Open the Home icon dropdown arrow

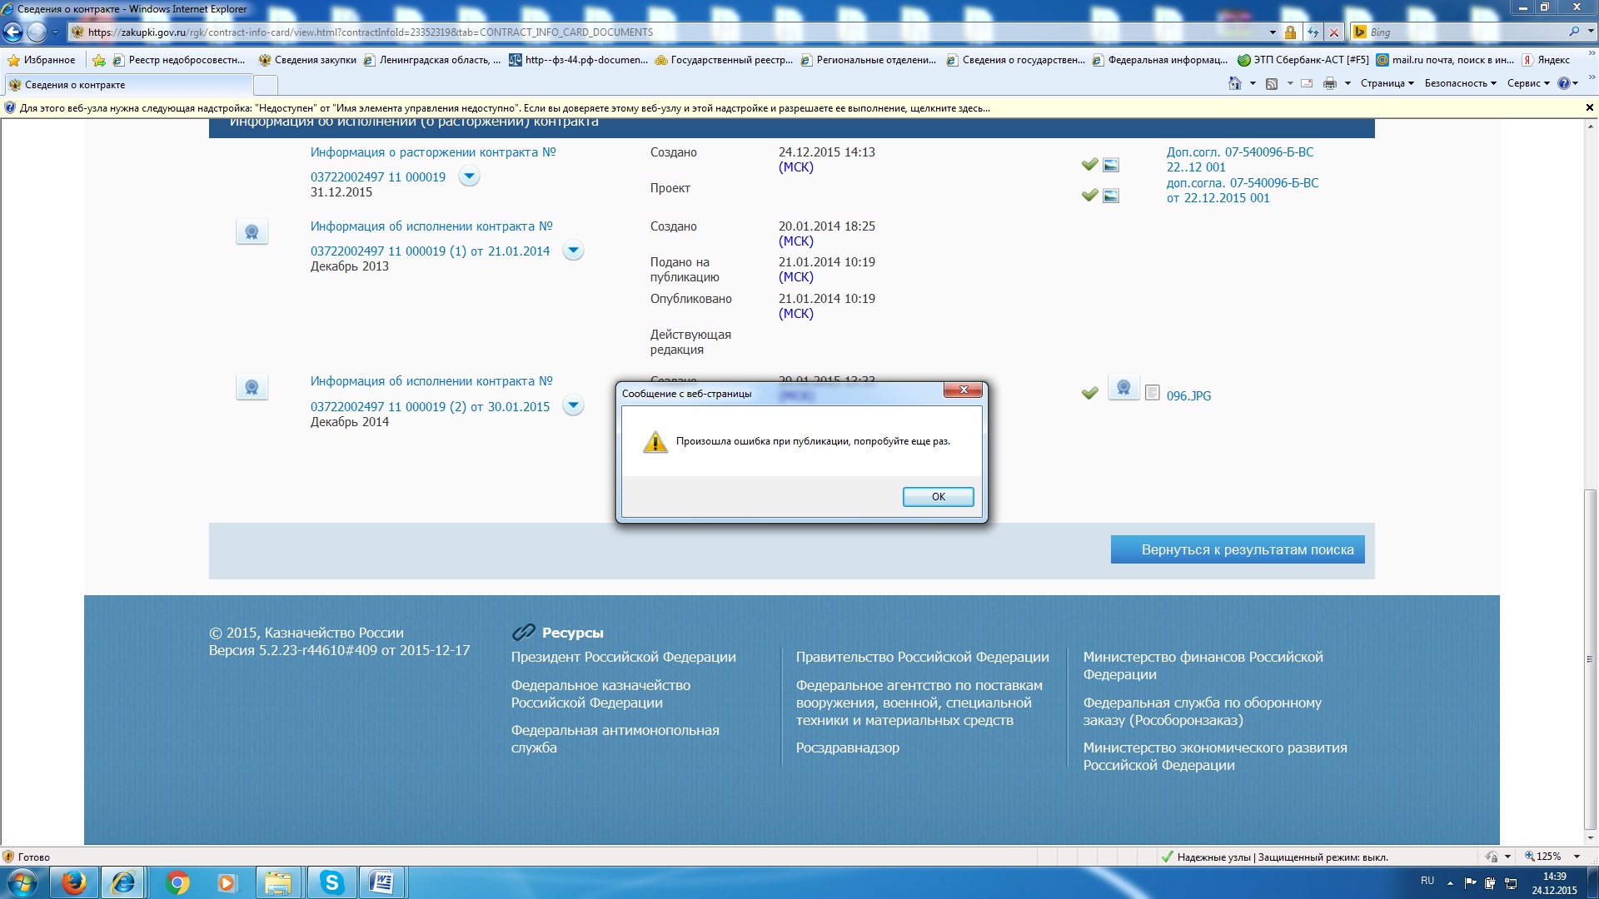coord(1253,83)
